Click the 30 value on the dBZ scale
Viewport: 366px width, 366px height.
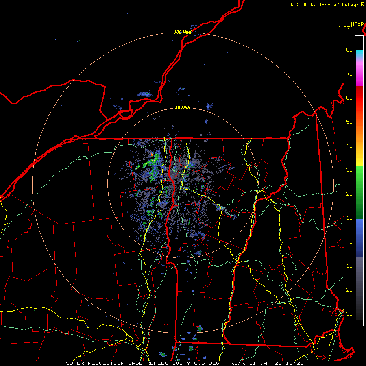coord(349,170)
